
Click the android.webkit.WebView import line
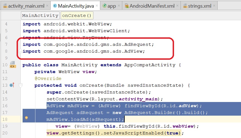pyautogui.click(x=67, y=24)
